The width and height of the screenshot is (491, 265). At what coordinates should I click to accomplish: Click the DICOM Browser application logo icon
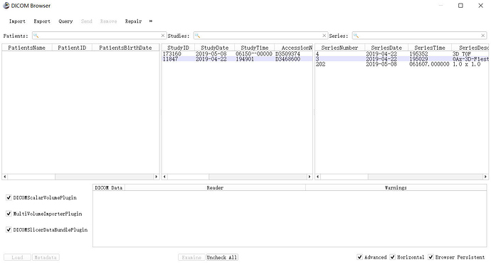[6, 6]
